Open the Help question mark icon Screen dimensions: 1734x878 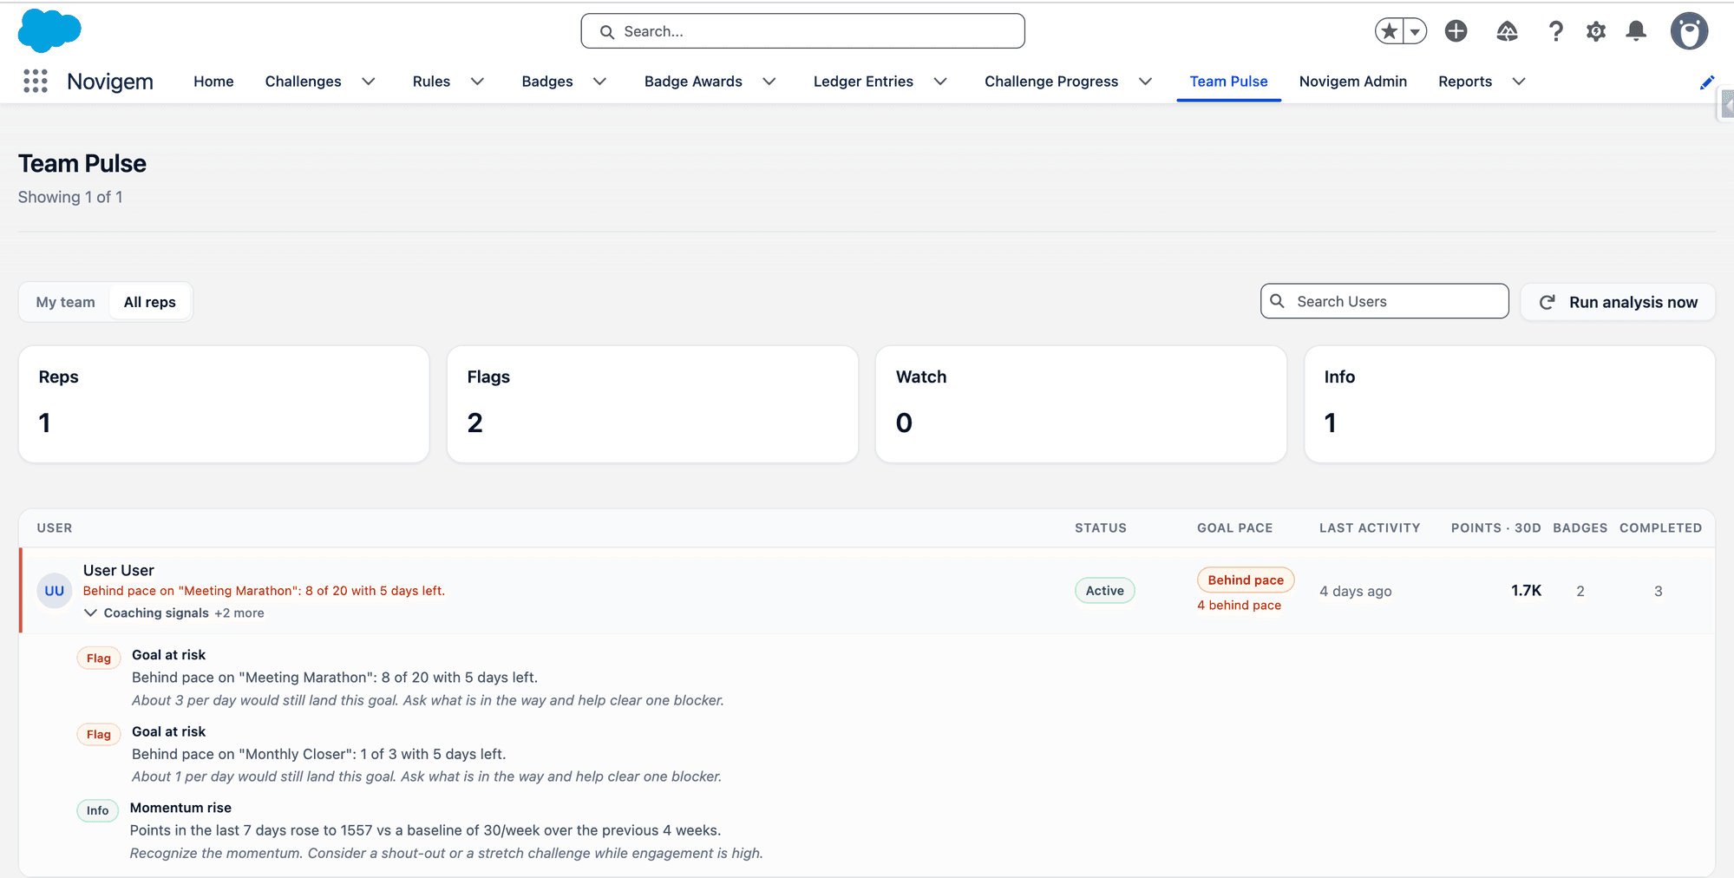tap(1556, 31)
